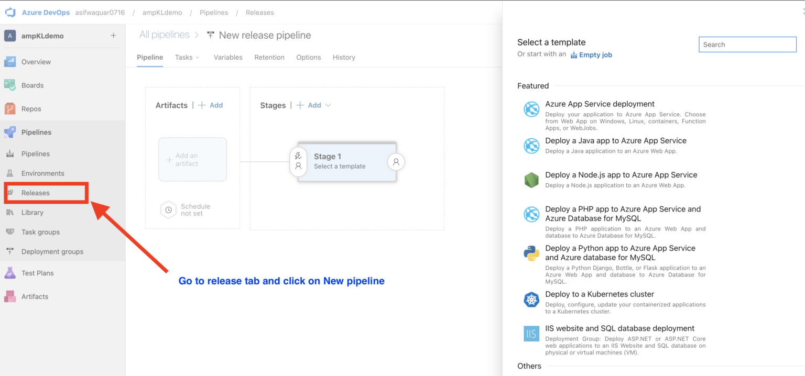The width and height of the screenshot is (805, 376).
Task: Open the Tasks tab
Action: click(x=184, y=57)
